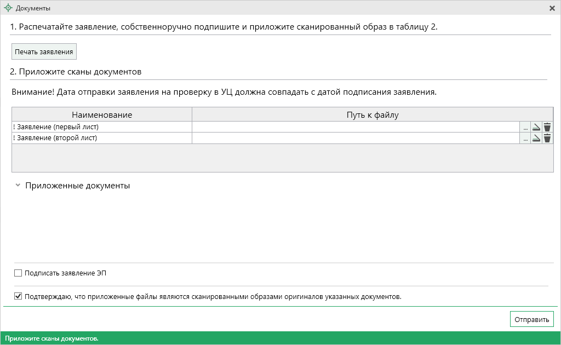Click the scanner icon for Заявление (второй лист)
561x345 pixels.
[536, 138]
